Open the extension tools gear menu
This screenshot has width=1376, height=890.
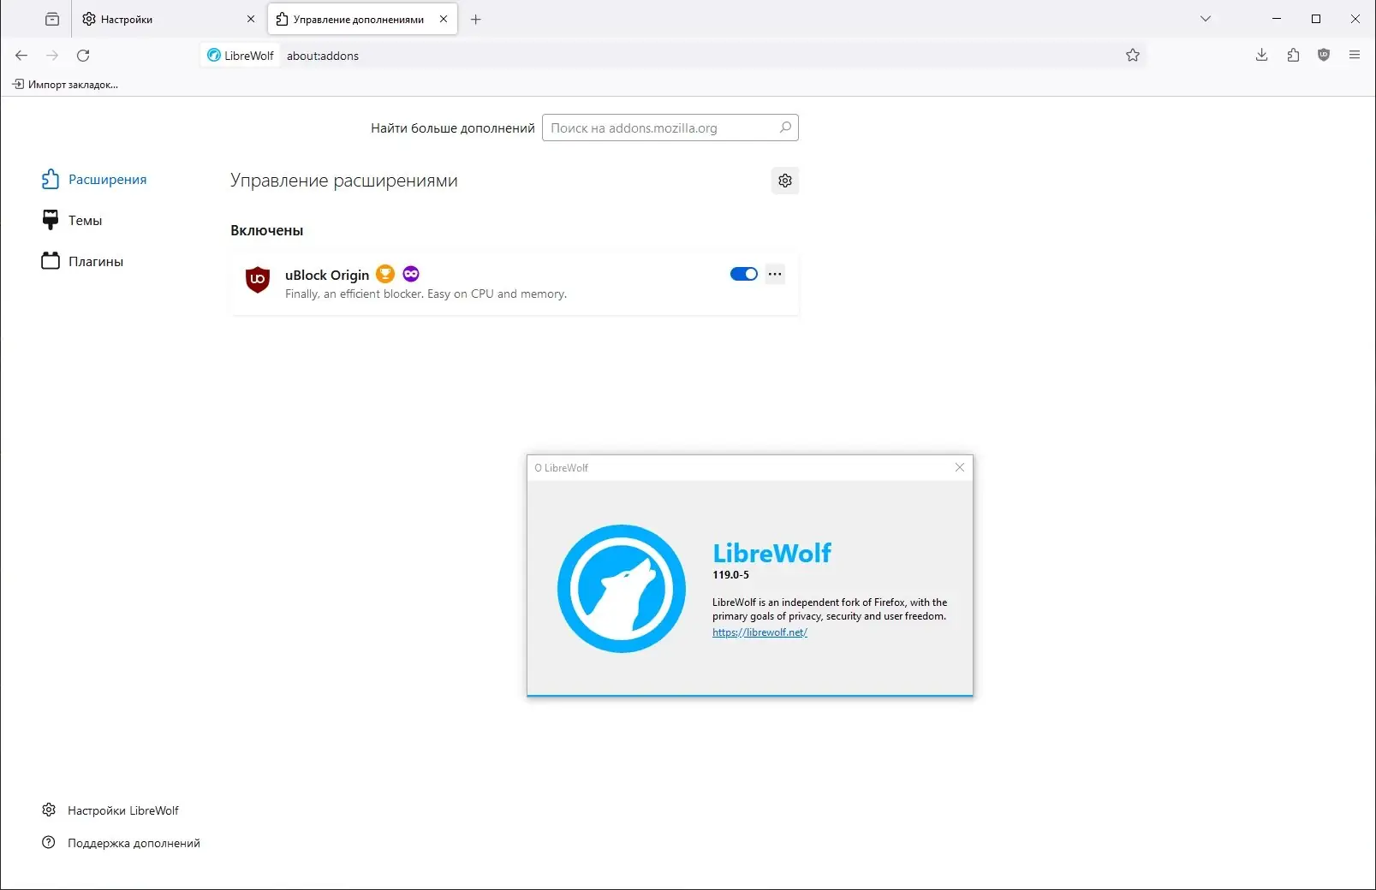pos(785,181)
